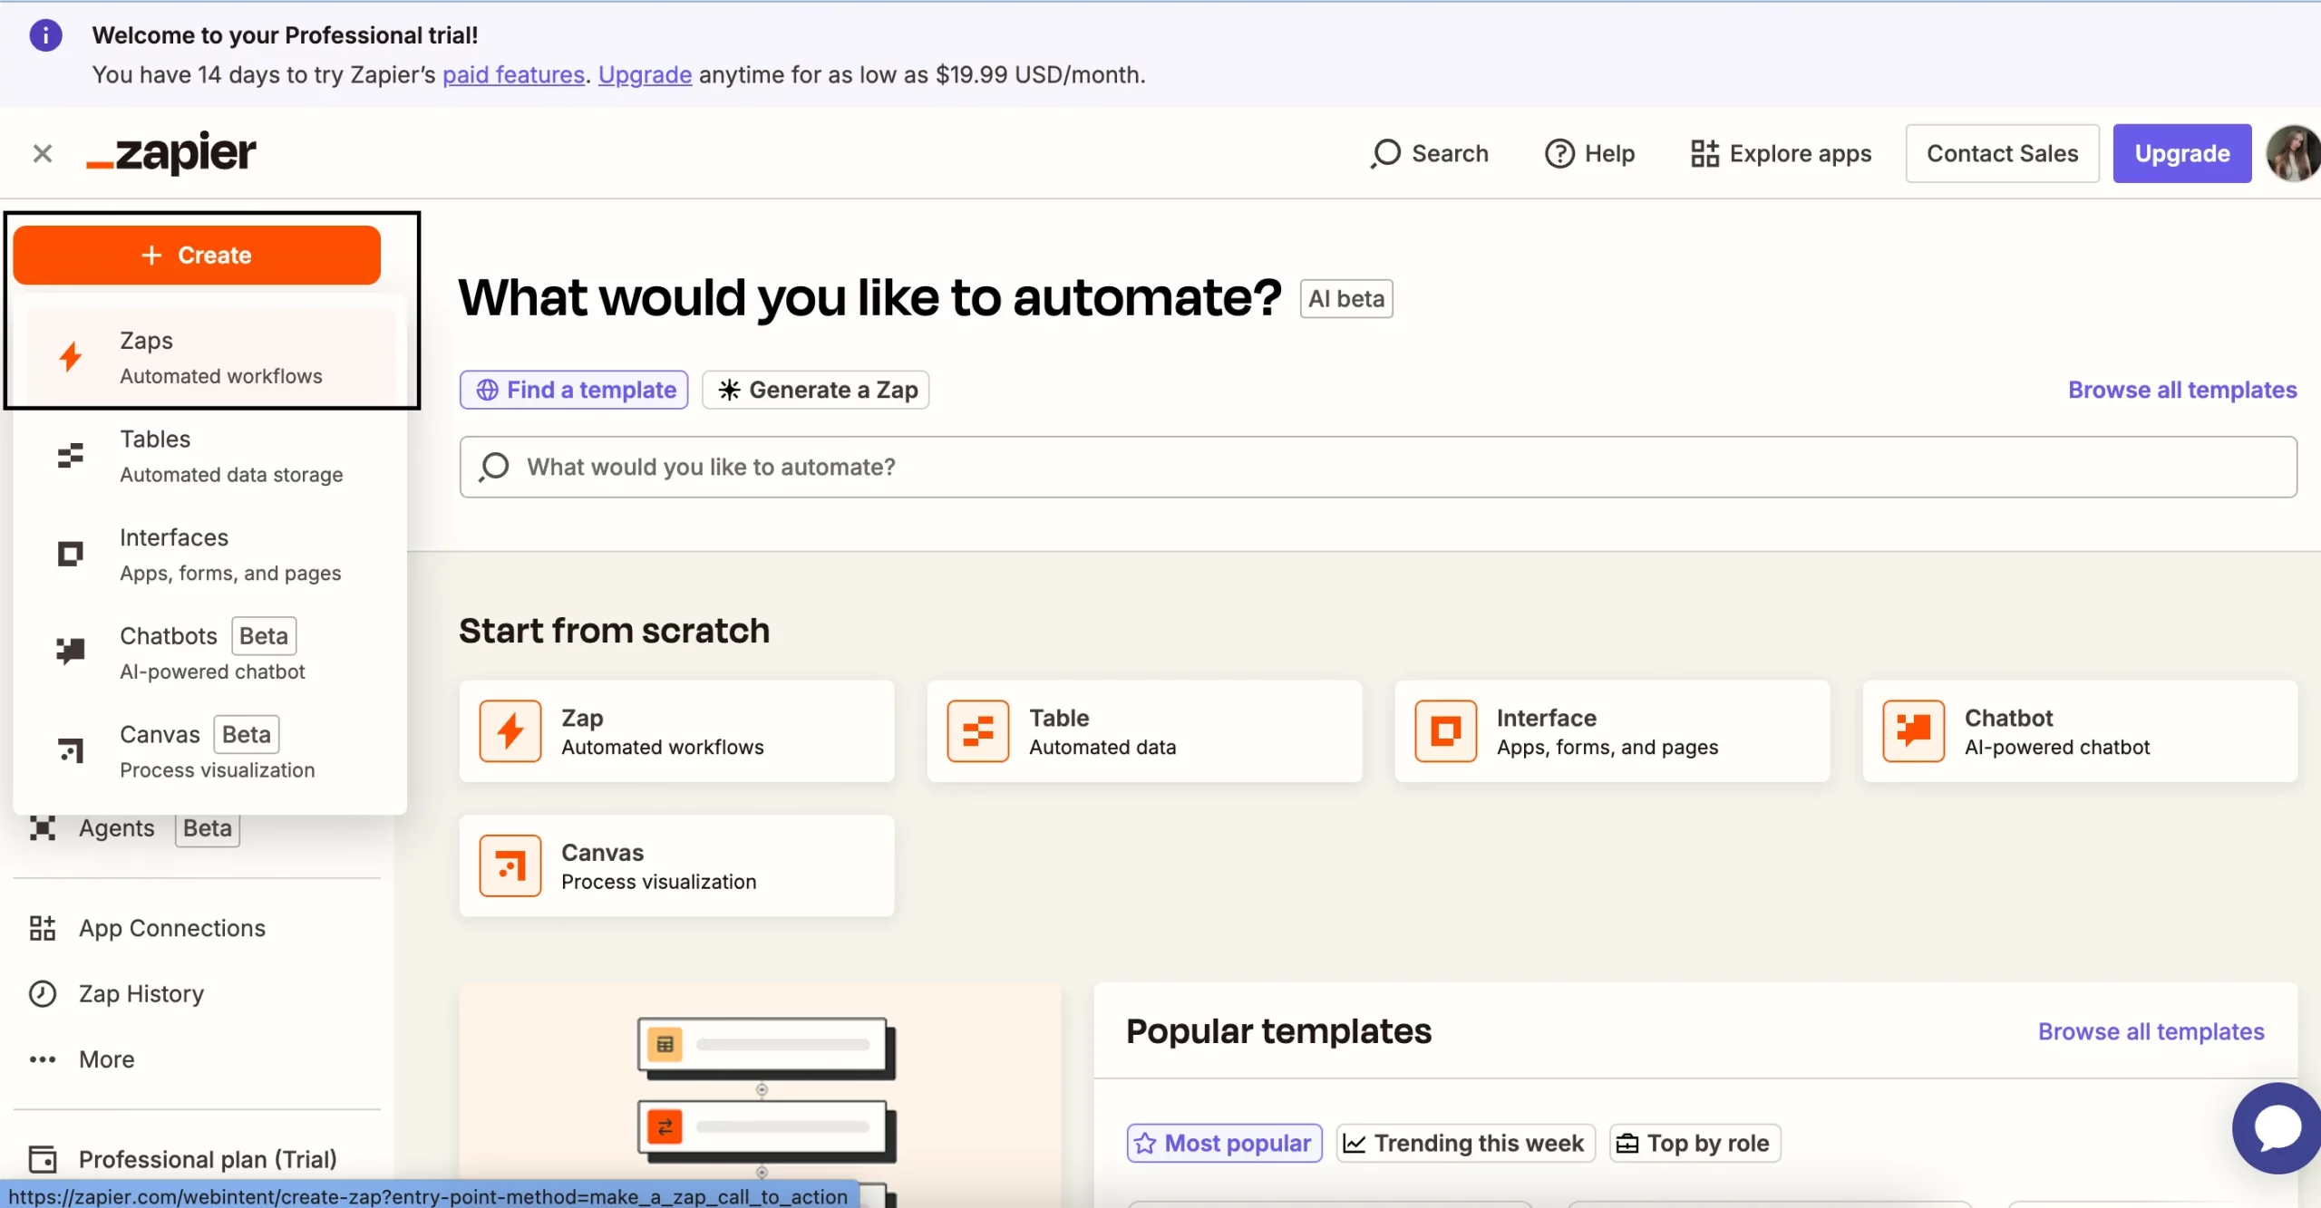This screenshot has width=2321, height=1208.
Task: Select the Trending this week tab
Action: [1465, 1143]
